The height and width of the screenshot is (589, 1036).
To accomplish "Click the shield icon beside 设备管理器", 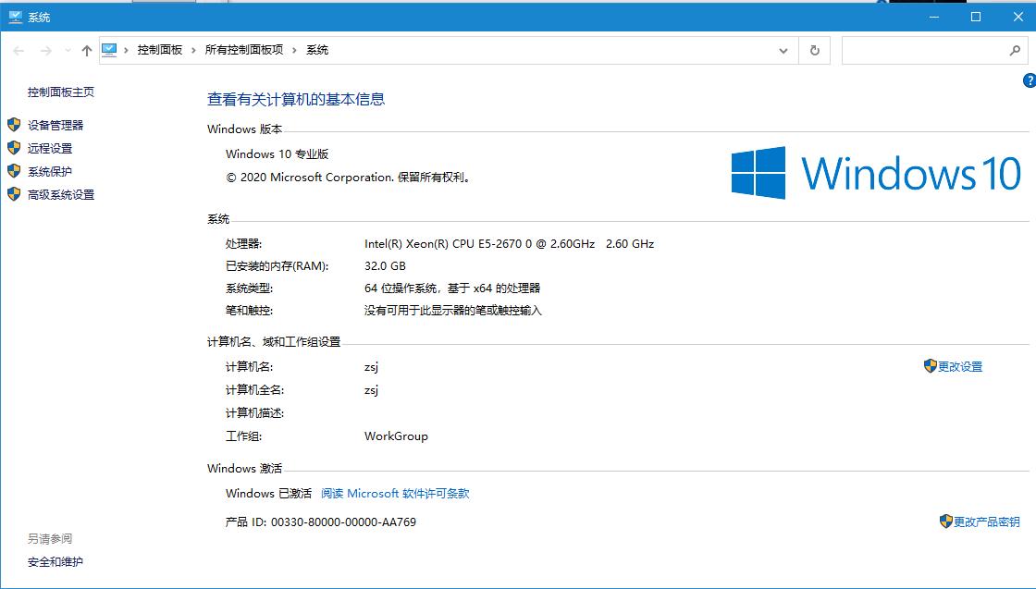I will tap(14, 125).
